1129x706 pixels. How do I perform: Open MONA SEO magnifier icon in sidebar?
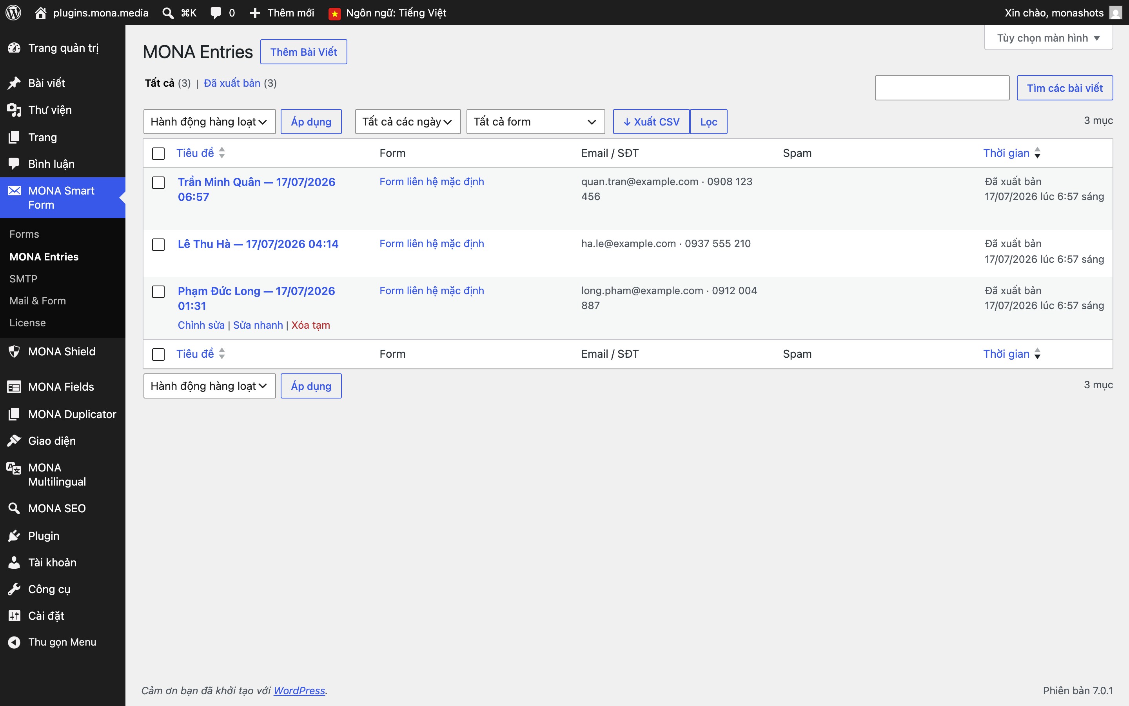[14, 508]
